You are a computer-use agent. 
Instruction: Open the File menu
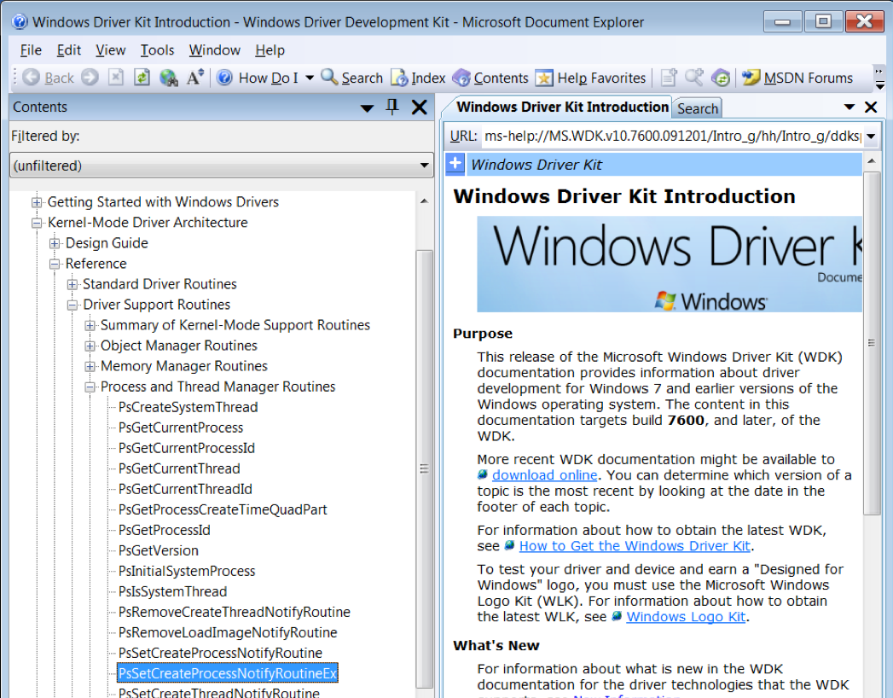[31, 50]
